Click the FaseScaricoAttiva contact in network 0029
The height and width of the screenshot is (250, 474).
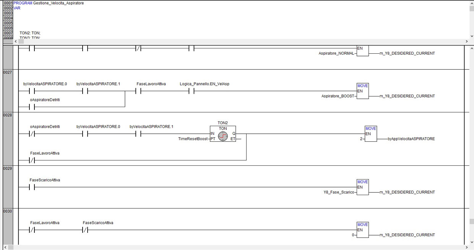pyautogui.click(x=32, y=187)
